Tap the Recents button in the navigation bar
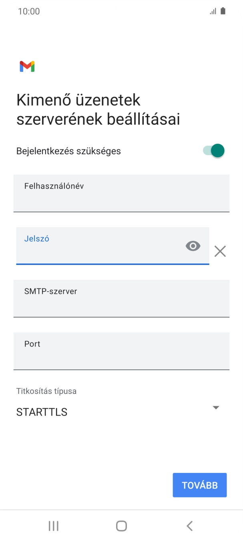The height and width of the screenshot is (542, 243). click(53, 525)
